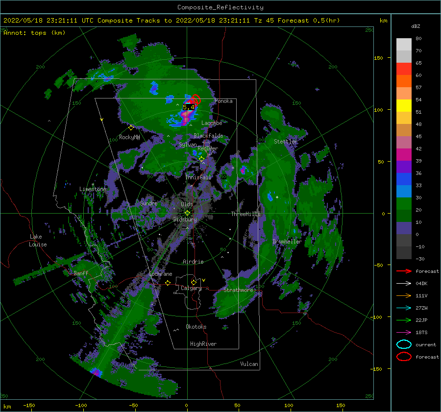Click the Innisfail town label
Image resolution: width=441 pixels, height=412 pixels.
pos(198,177)
